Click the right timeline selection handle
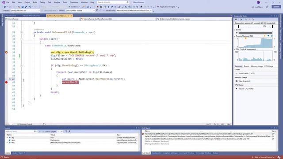283x159 pixels. pos(272,26)
